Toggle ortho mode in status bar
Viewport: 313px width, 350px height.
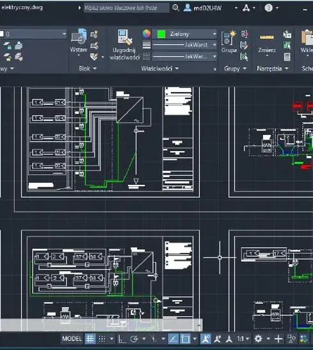122,339
